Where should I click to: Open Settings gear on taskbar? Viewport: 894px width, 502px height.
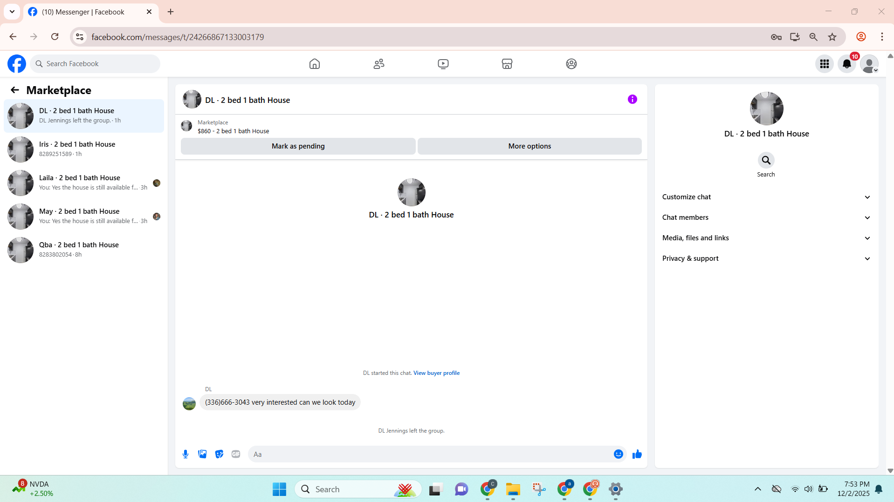[616, 489]
